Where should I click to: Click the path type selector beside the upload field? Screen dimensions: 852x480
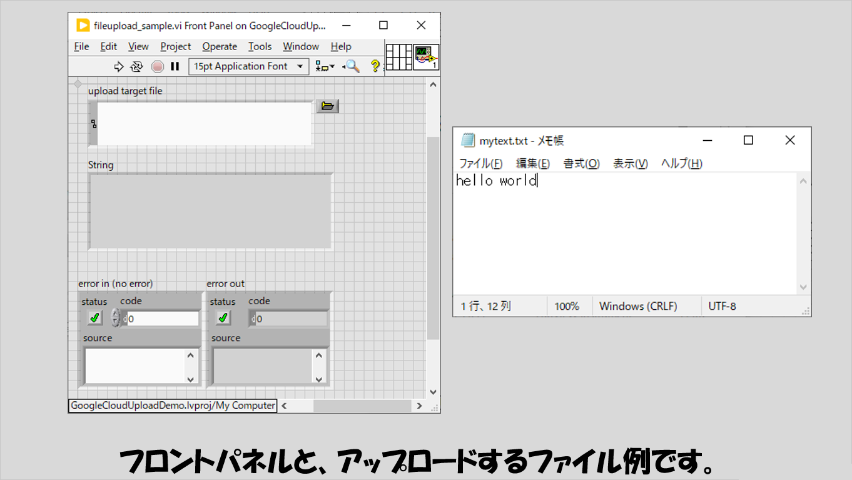(94, 124)
